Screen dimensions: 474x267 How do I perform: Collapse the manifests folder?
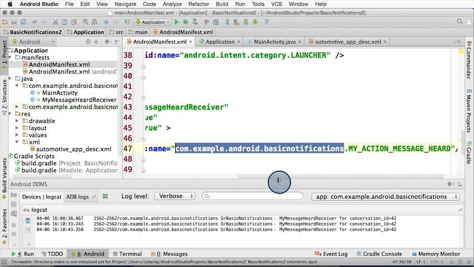point(10,57)
